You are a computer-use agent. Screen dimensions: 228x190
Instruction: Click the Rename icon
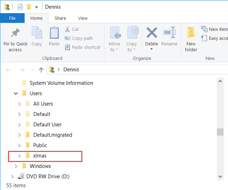pyautogui.click(x=170, y=33)
